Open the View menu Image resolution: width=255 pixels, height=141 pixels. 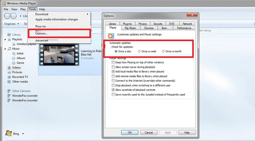(14, 9)
